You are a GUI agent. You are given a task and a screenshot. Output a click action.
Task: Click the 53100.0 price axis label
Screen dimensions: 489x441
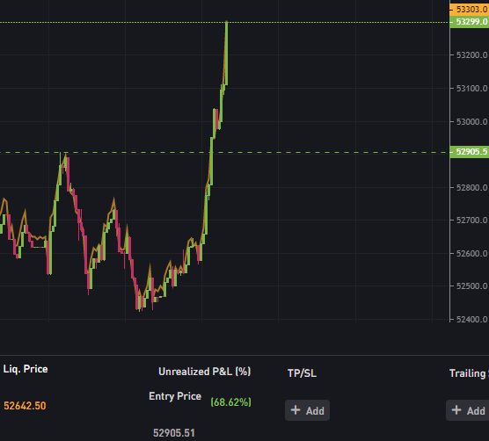(471, 89)
